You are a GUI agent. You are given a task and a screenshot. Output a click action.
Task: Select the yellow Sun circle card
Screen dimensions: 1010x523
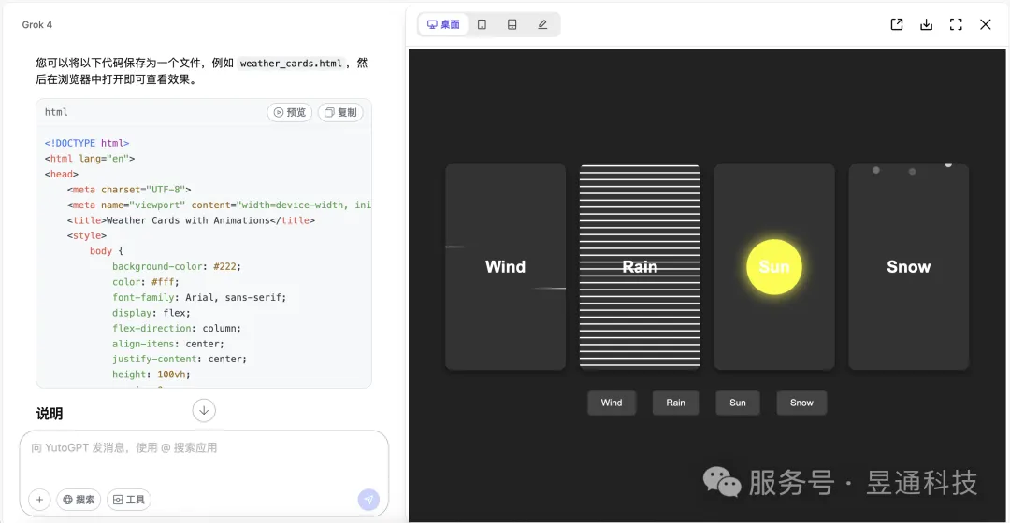click(774, 266)
